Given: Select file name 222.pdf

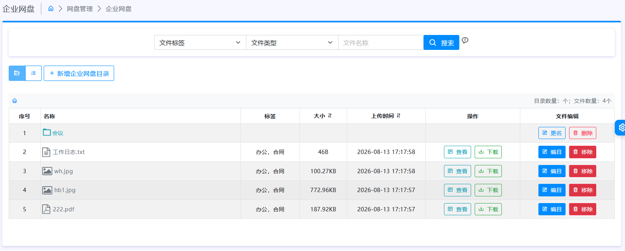Looking at the screenshot, I should click(64, 209).
